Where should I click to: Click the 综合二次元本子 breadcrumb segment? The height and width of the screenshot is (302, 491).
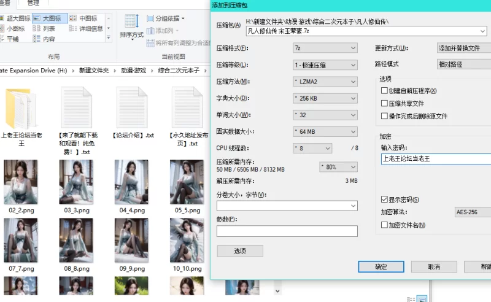[179, 71]
